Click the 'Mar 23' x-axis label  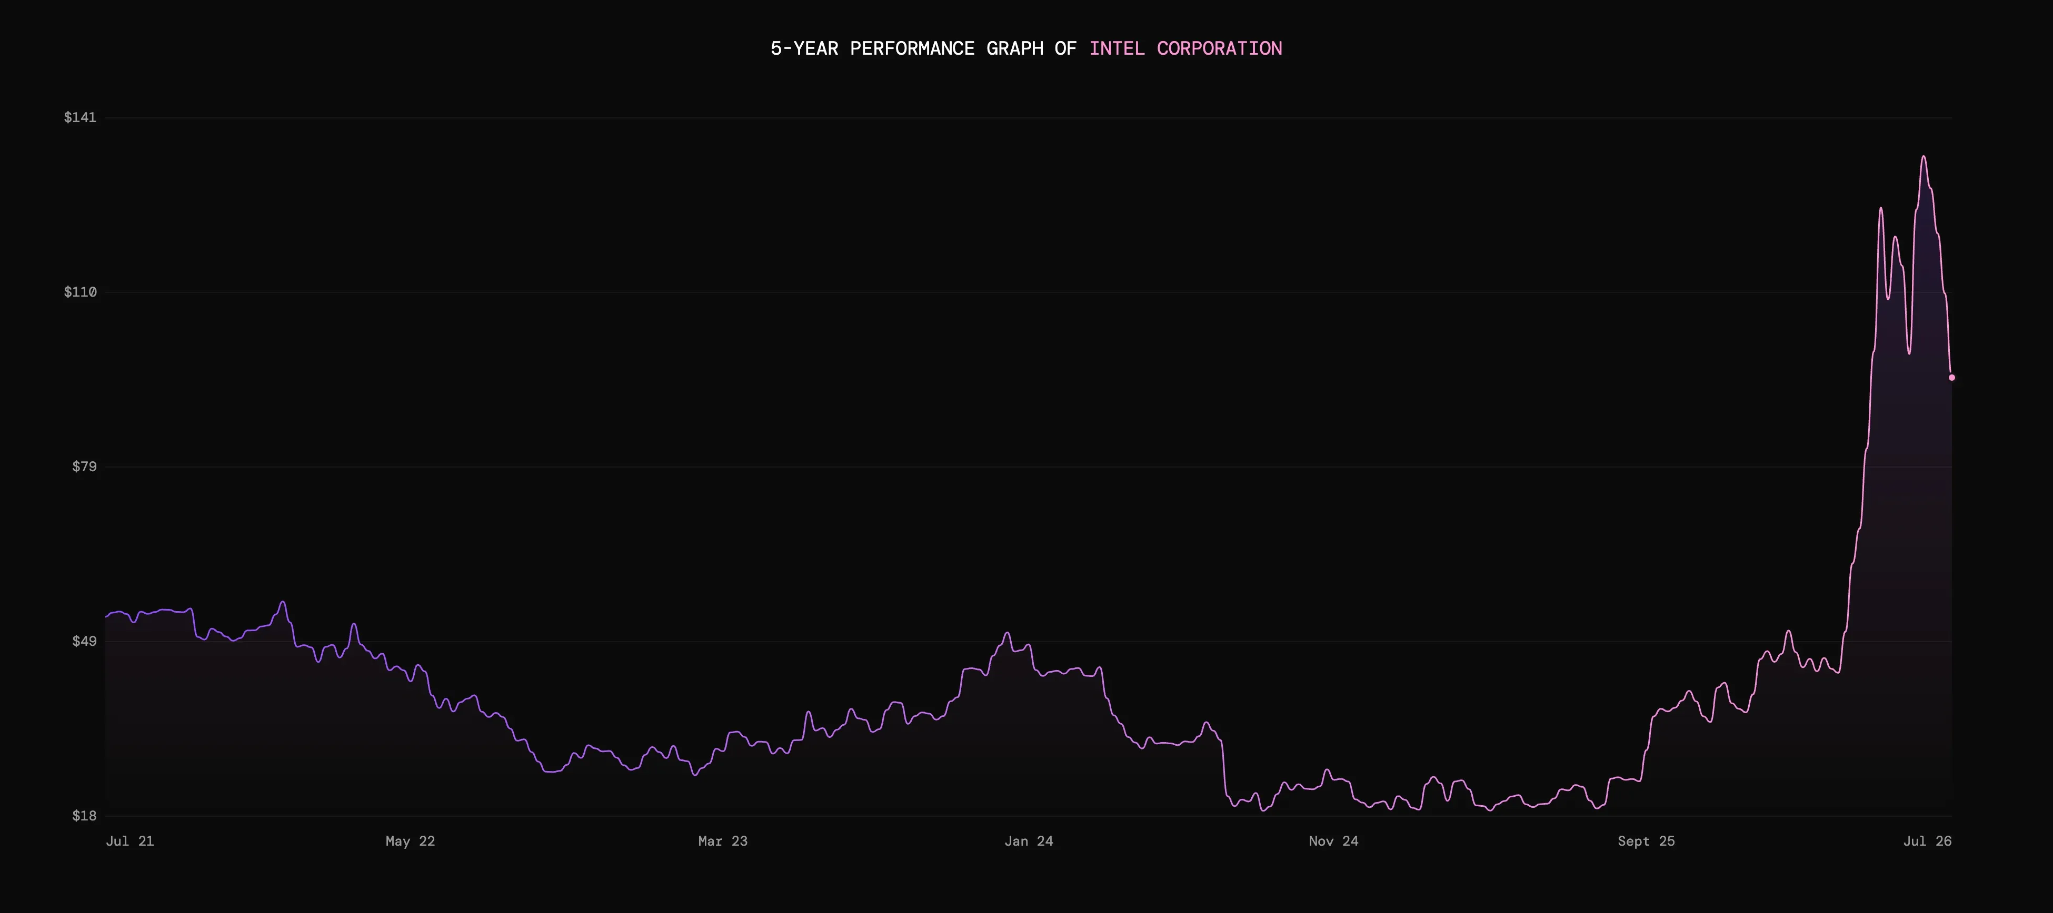click(x=723, y=841)
